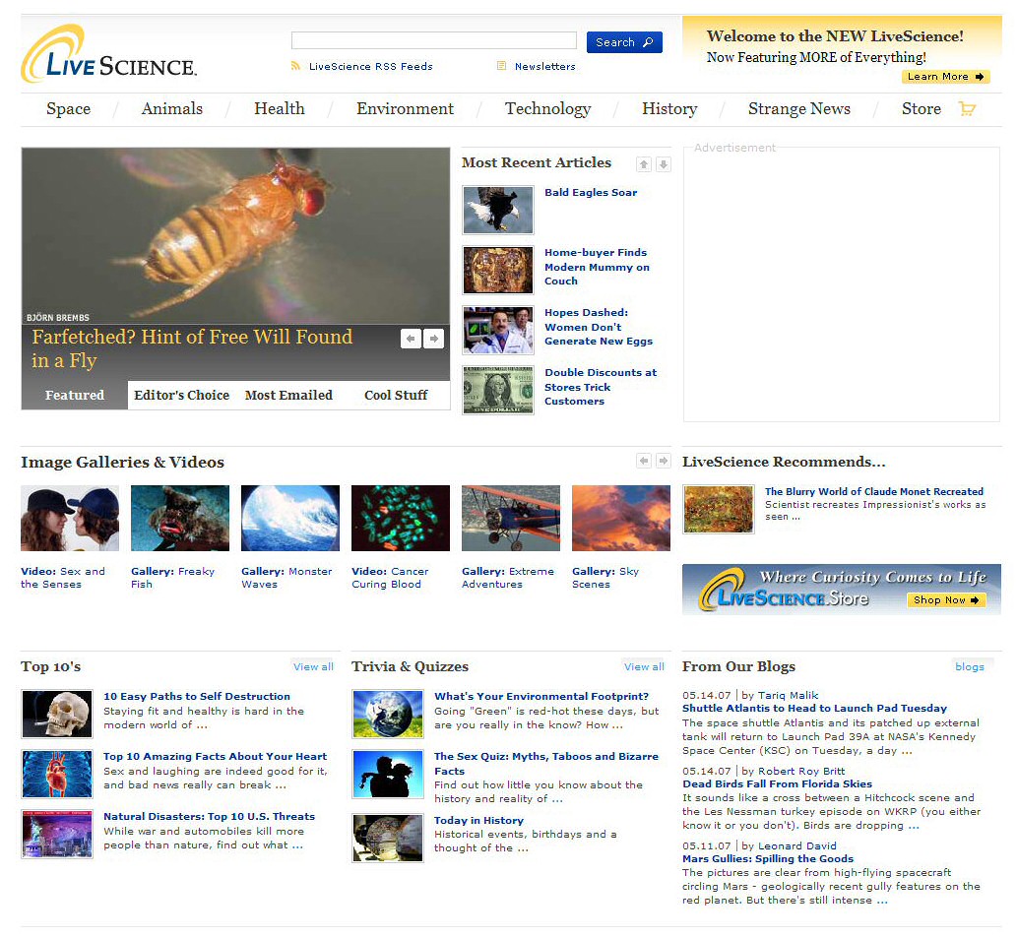This screenshot has height=938, width=1017.
Task: Advance the image galleries with the right arrow
Action: (664, 461)
